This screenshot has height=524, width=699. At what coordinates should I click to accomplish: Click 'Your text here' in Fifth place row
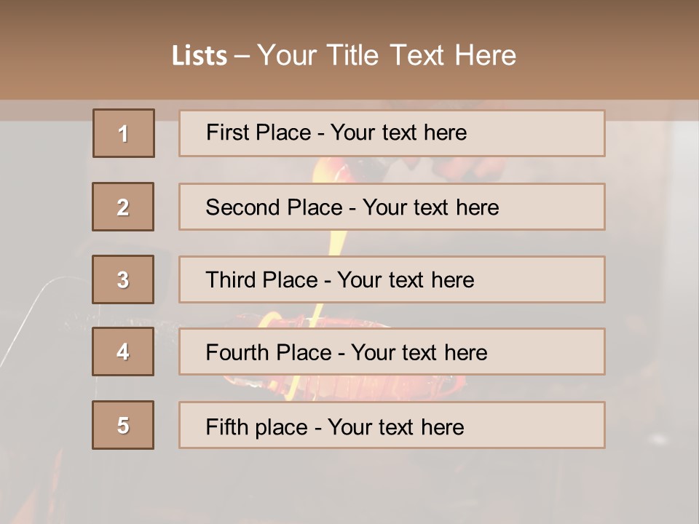click(395, 426)
